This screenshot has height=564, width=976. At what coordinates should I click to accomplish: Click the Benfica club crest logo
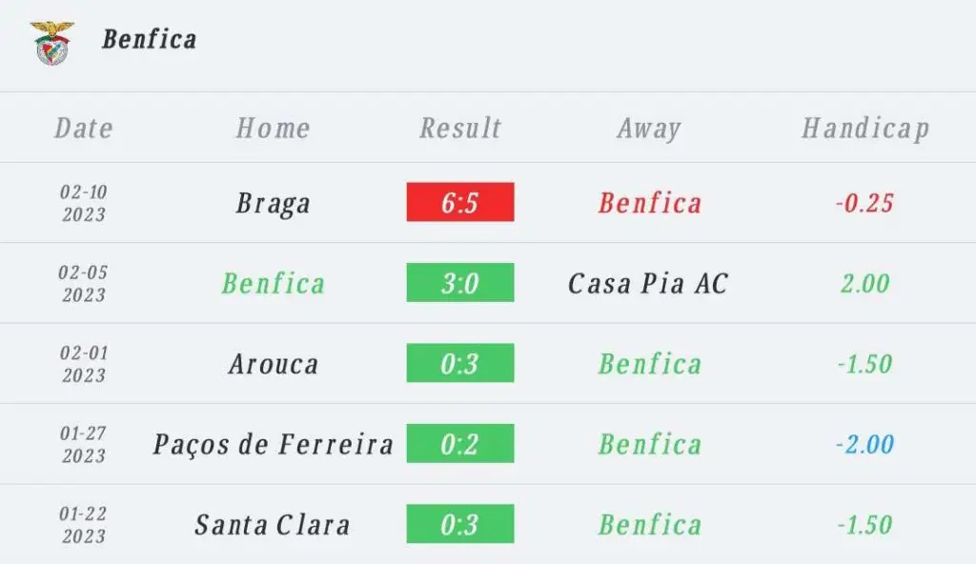[x=52, y=42]
